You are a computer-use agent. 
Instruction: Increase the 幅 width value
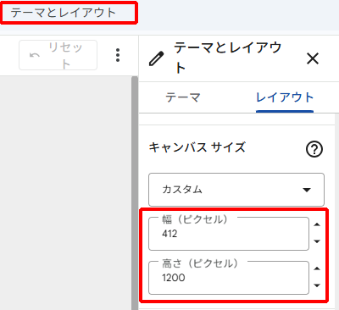[x=317, y=224]
